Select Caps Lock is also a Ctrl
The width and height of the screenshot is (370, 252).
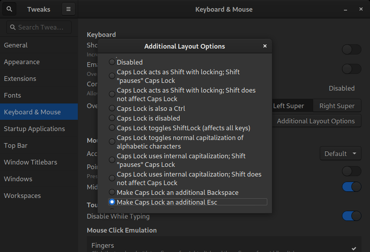tap(112, 108)
